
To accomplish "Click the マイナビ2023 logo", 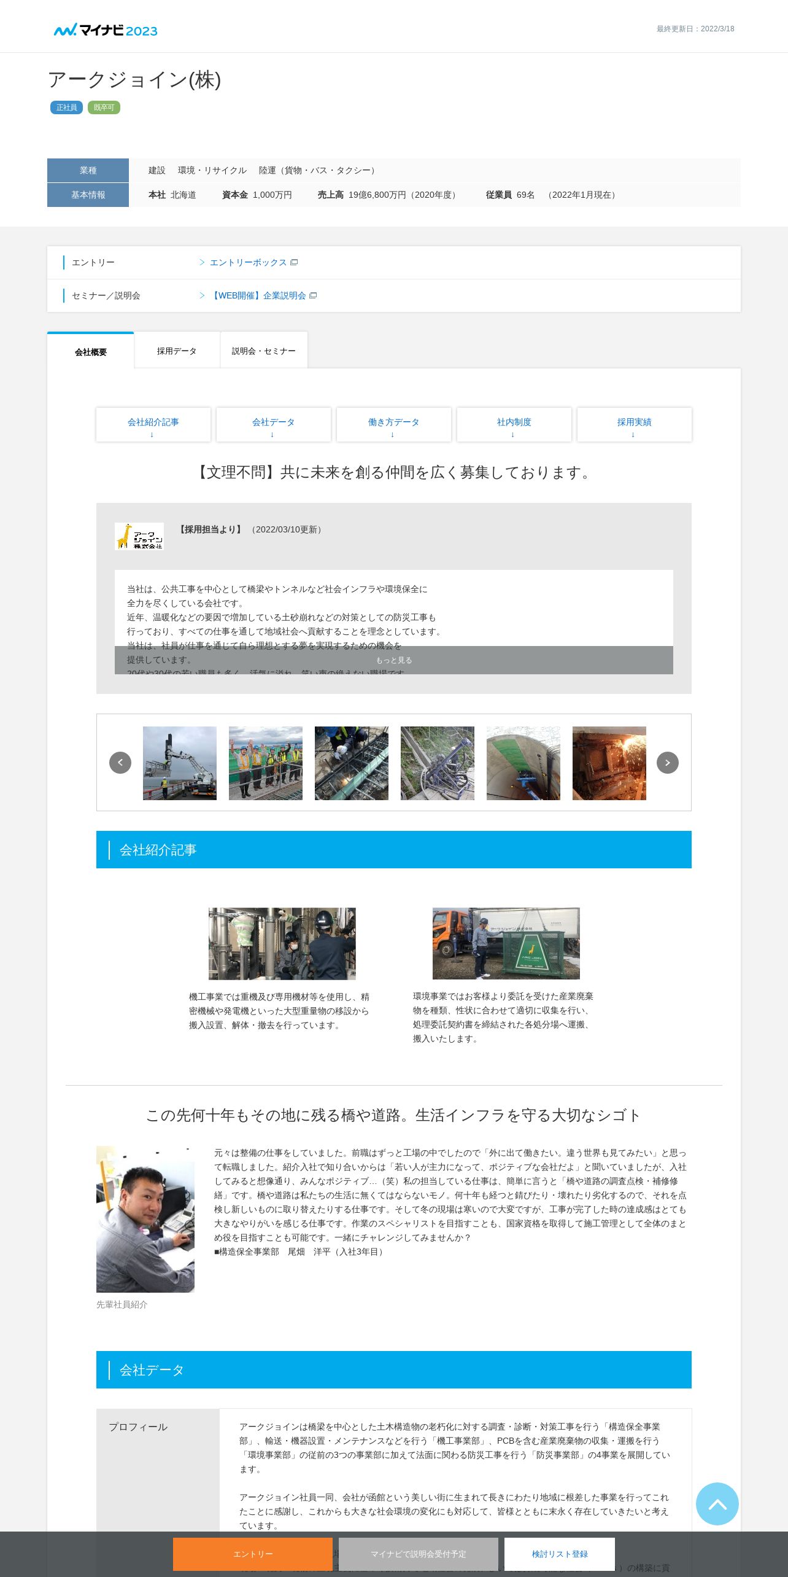I will pos(106,30).
